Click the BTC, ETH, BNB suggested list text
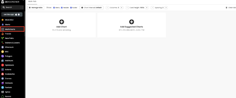The height and width of the screenshot is (98, 236). point(132,30)
